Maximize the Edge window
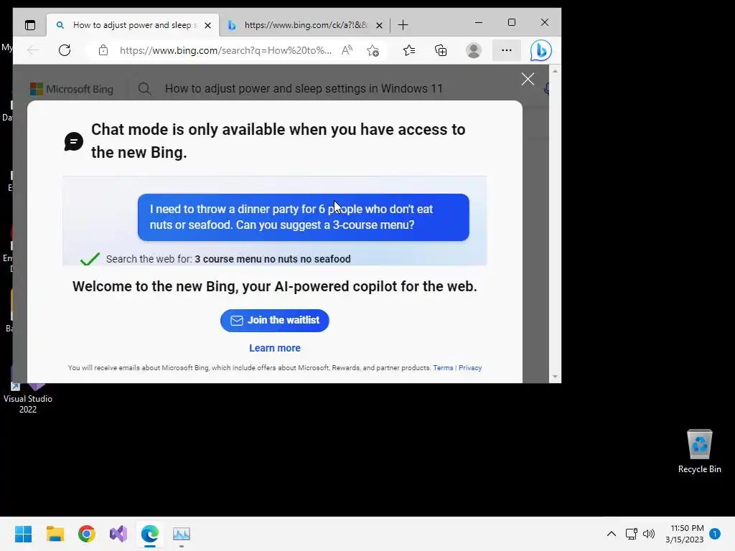The width and height of the screenshot is (735, 551). (x=511, y=22)
